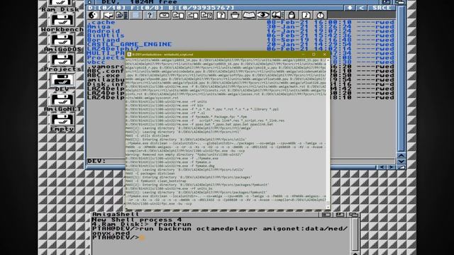Click the less-than button beside SRCE
The image size is (454, 255).
point(361,8)
